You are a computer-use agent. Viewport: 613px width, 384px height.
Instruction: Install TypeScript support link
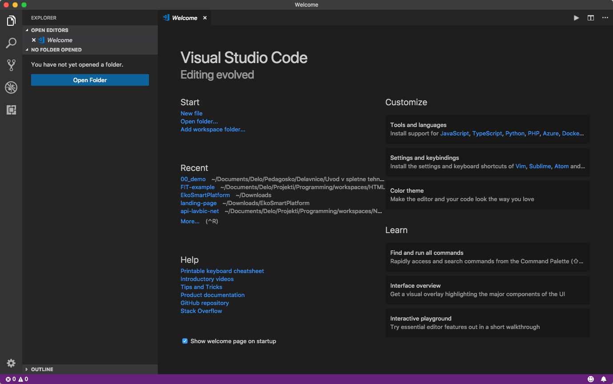click(x=487, y=133)
